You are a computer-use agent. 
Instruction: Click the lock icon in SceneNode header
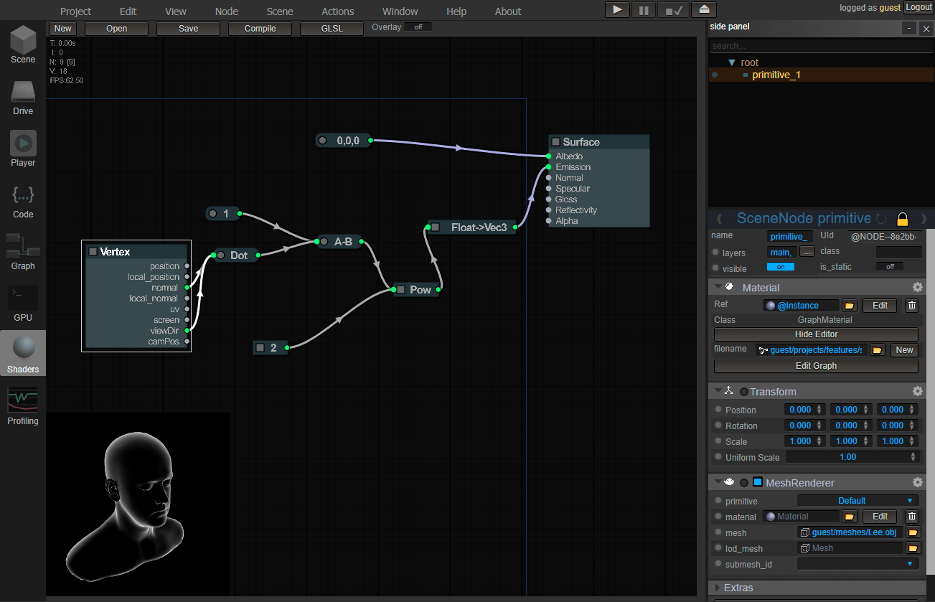pos(903,219)
